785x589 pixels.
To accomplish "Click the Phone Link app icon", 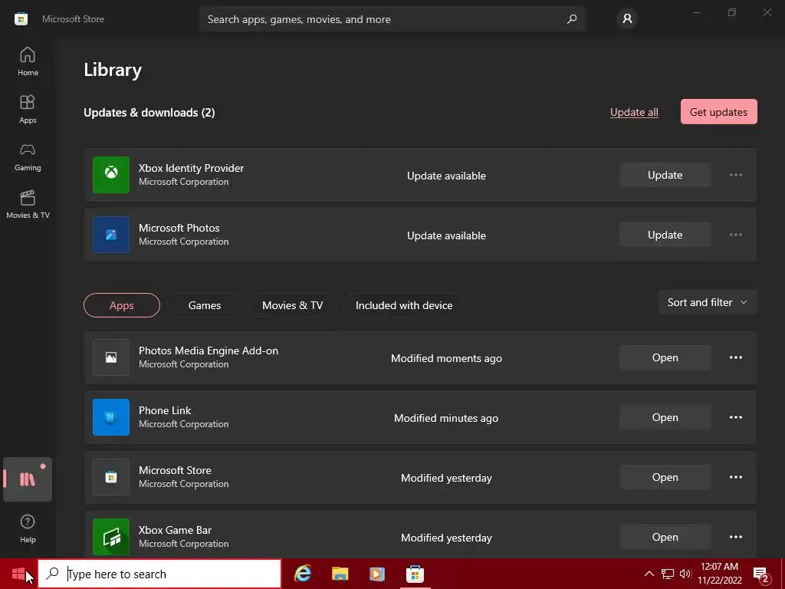I will [111, 417].
